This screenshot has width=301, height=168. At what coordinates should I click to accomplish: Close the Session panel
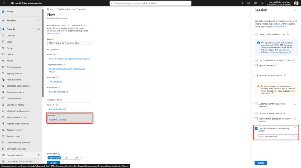coord(295,10)
